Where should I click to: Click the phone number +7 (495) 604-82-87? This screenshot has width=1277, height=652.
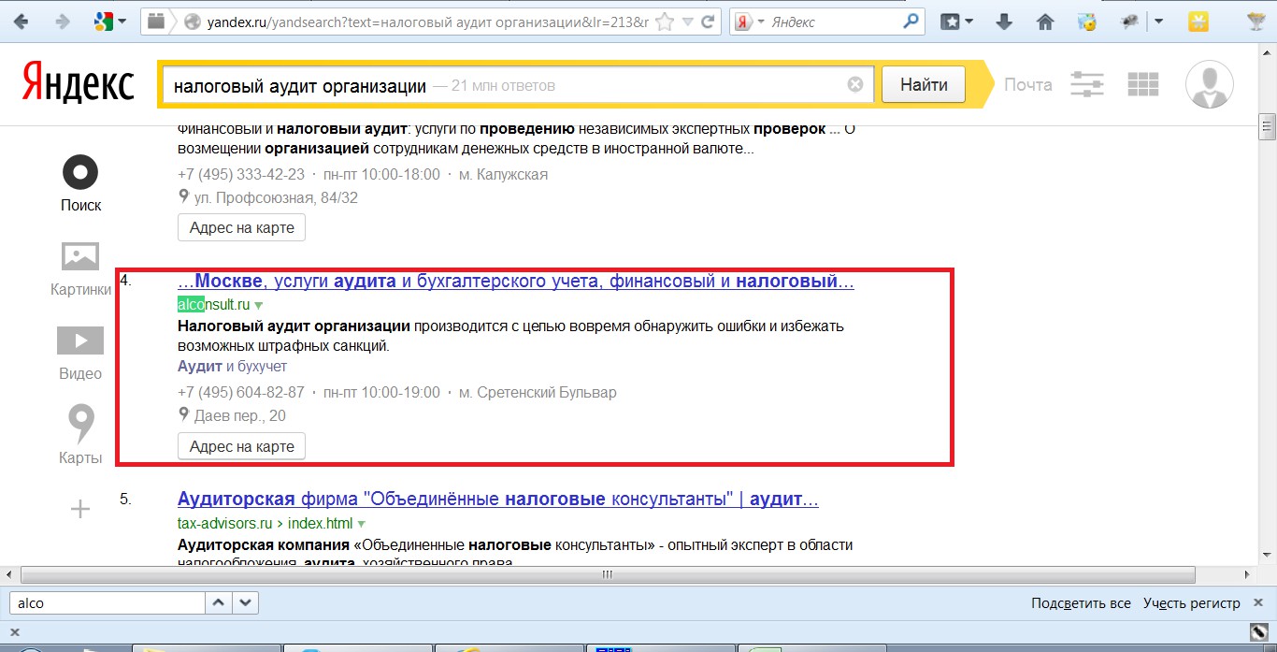click(241, 392)
